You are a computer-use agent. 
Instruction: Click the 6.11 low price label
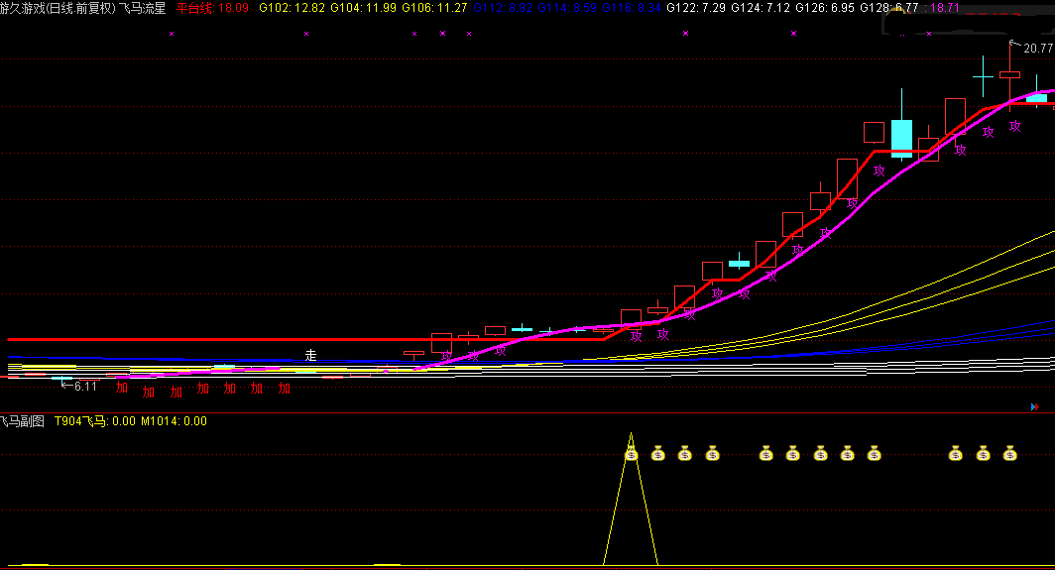pyautogui.click(x=85, y=387)
